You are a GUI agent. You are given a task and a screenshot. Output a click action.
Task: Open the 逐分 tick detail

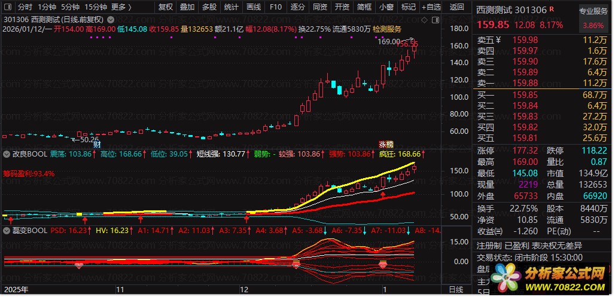point(298,7)
